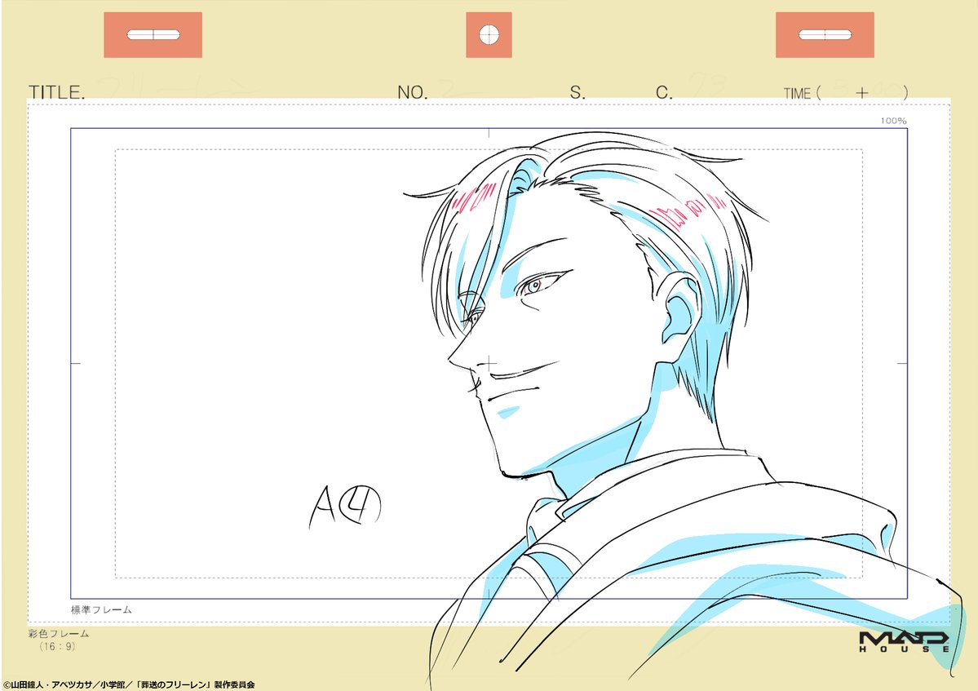Select the C. cut label
The width and height of the screenshot is (978, 691).
pos(664,93)
